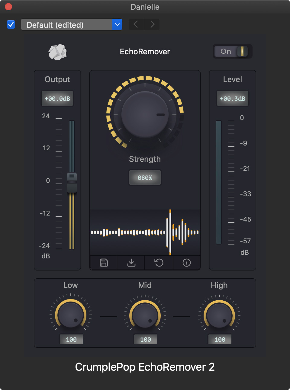The height and width of the screenshot is (390, 290).
Task: Go to next preset arrow
Action: (152, 24)
